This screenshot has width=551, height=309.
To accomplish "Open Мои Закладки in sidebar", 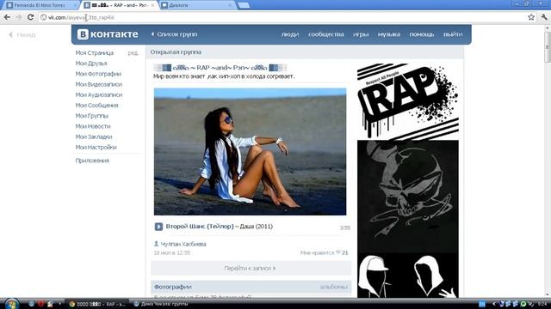I will [x=94, y=137].
